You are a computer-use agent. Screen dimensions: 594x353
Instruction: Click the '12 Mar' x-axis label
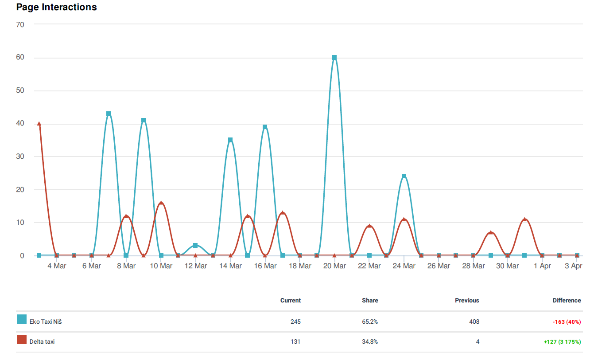(195, 266)
